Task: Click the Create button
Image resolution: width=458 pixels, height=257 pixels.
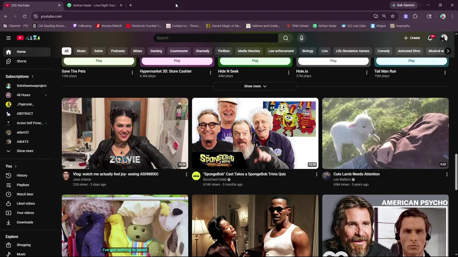Action: click(412, 38)
